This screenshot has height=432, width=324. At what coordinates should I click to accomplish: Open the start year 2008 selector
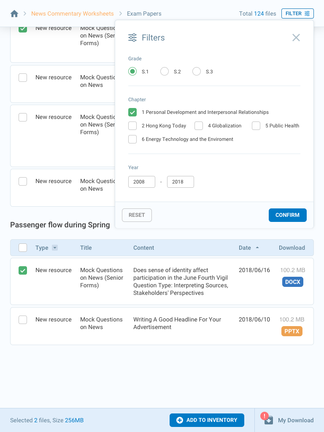[x=142, y=182]
